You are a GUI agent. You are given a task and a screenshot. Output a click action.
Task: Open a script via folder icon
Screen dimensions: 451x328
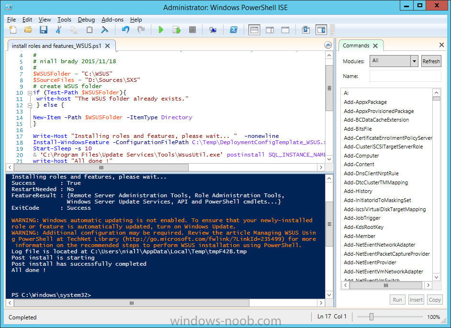click(x=28, y=30)
